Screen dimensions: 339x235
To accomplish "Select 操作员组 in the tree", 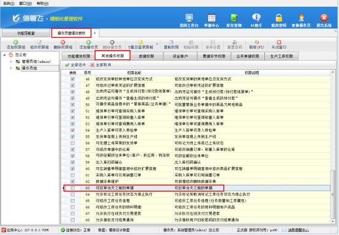I will click(29, 69).
